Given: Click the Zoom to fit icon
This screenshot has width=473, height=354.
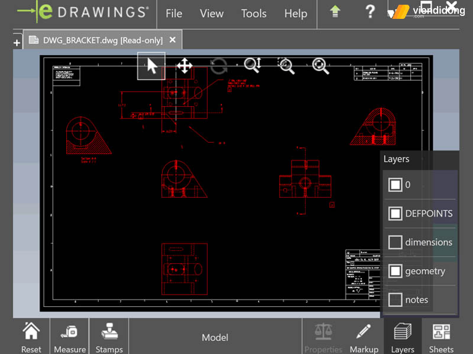Looking at the screenshot, I should [x=320, y=65].
